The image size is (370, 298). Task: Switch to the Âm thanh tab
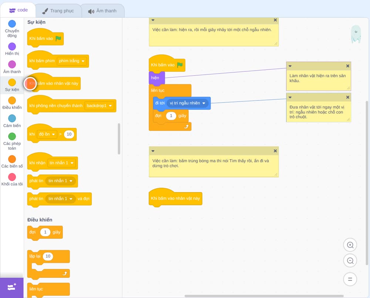[x=102, y=11]
